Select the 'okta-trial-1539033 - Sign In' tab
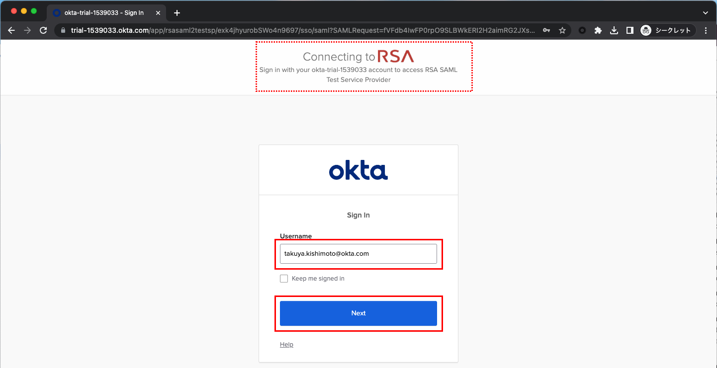This screenshot has height=368, width=717. click(x=103, y=12)
